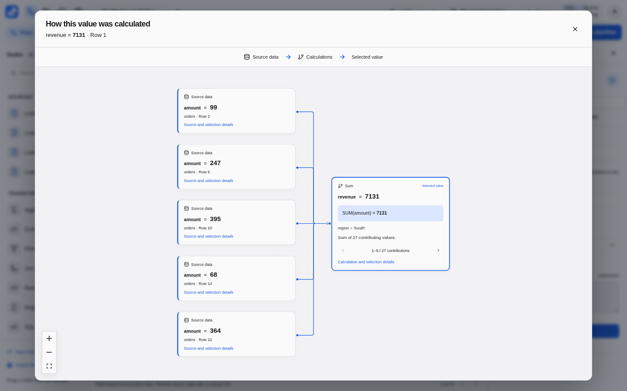Click the region = 'South' filter text

pyautogui.click(x=352, y=228)
